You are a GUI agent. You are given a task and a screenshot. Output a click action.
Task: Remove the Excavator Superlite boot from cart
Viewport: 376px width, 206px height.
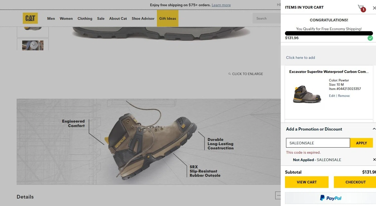click(344, 96)
